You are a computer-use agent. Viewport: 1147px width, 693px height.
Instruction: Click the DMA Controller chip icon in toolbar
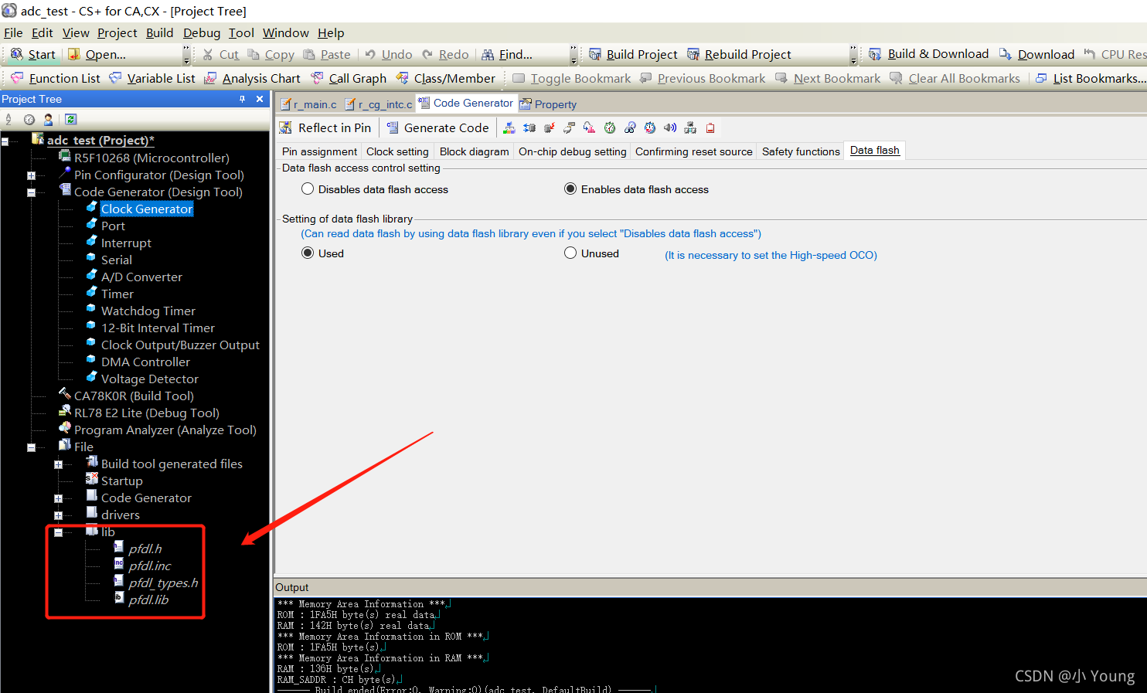click(690, 128)
